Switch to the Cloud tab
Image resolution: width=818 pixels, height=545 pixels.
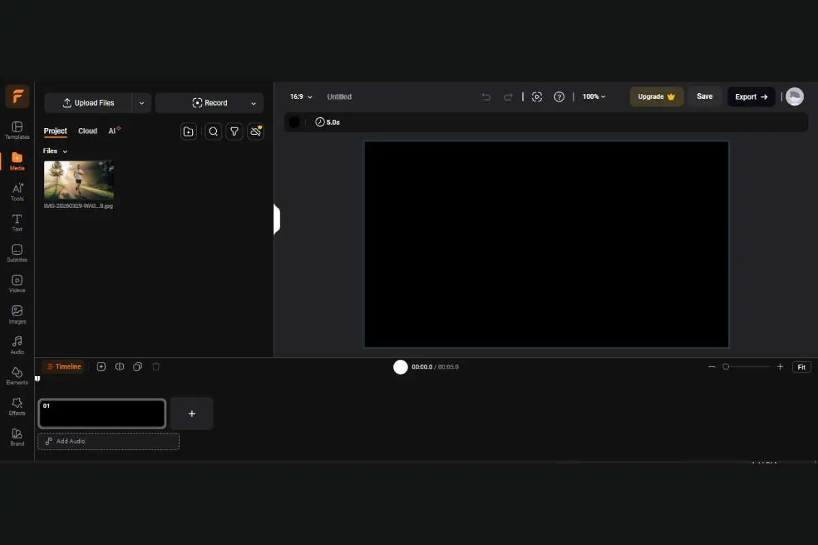point(87,131)
